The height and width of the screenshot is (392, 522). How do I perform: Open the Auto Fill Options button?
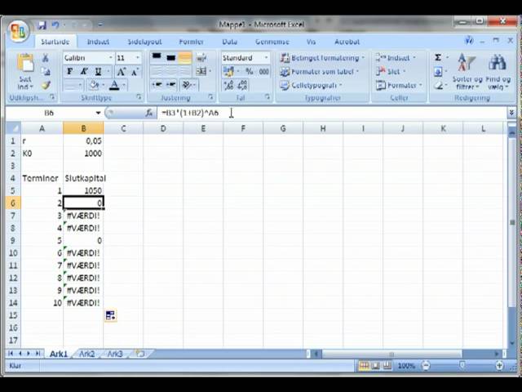[x=111, y=315]
